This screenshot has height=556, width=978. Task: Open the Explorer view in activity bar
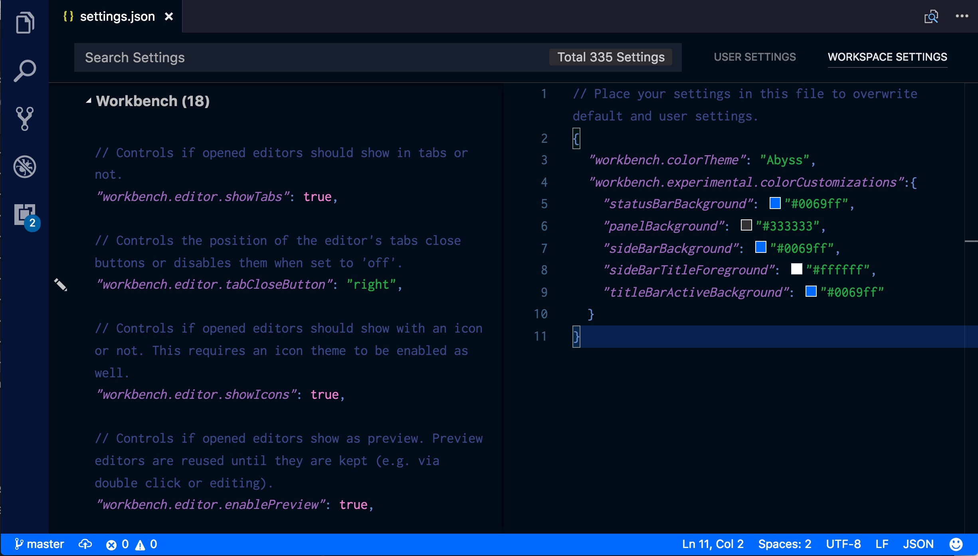25,22
